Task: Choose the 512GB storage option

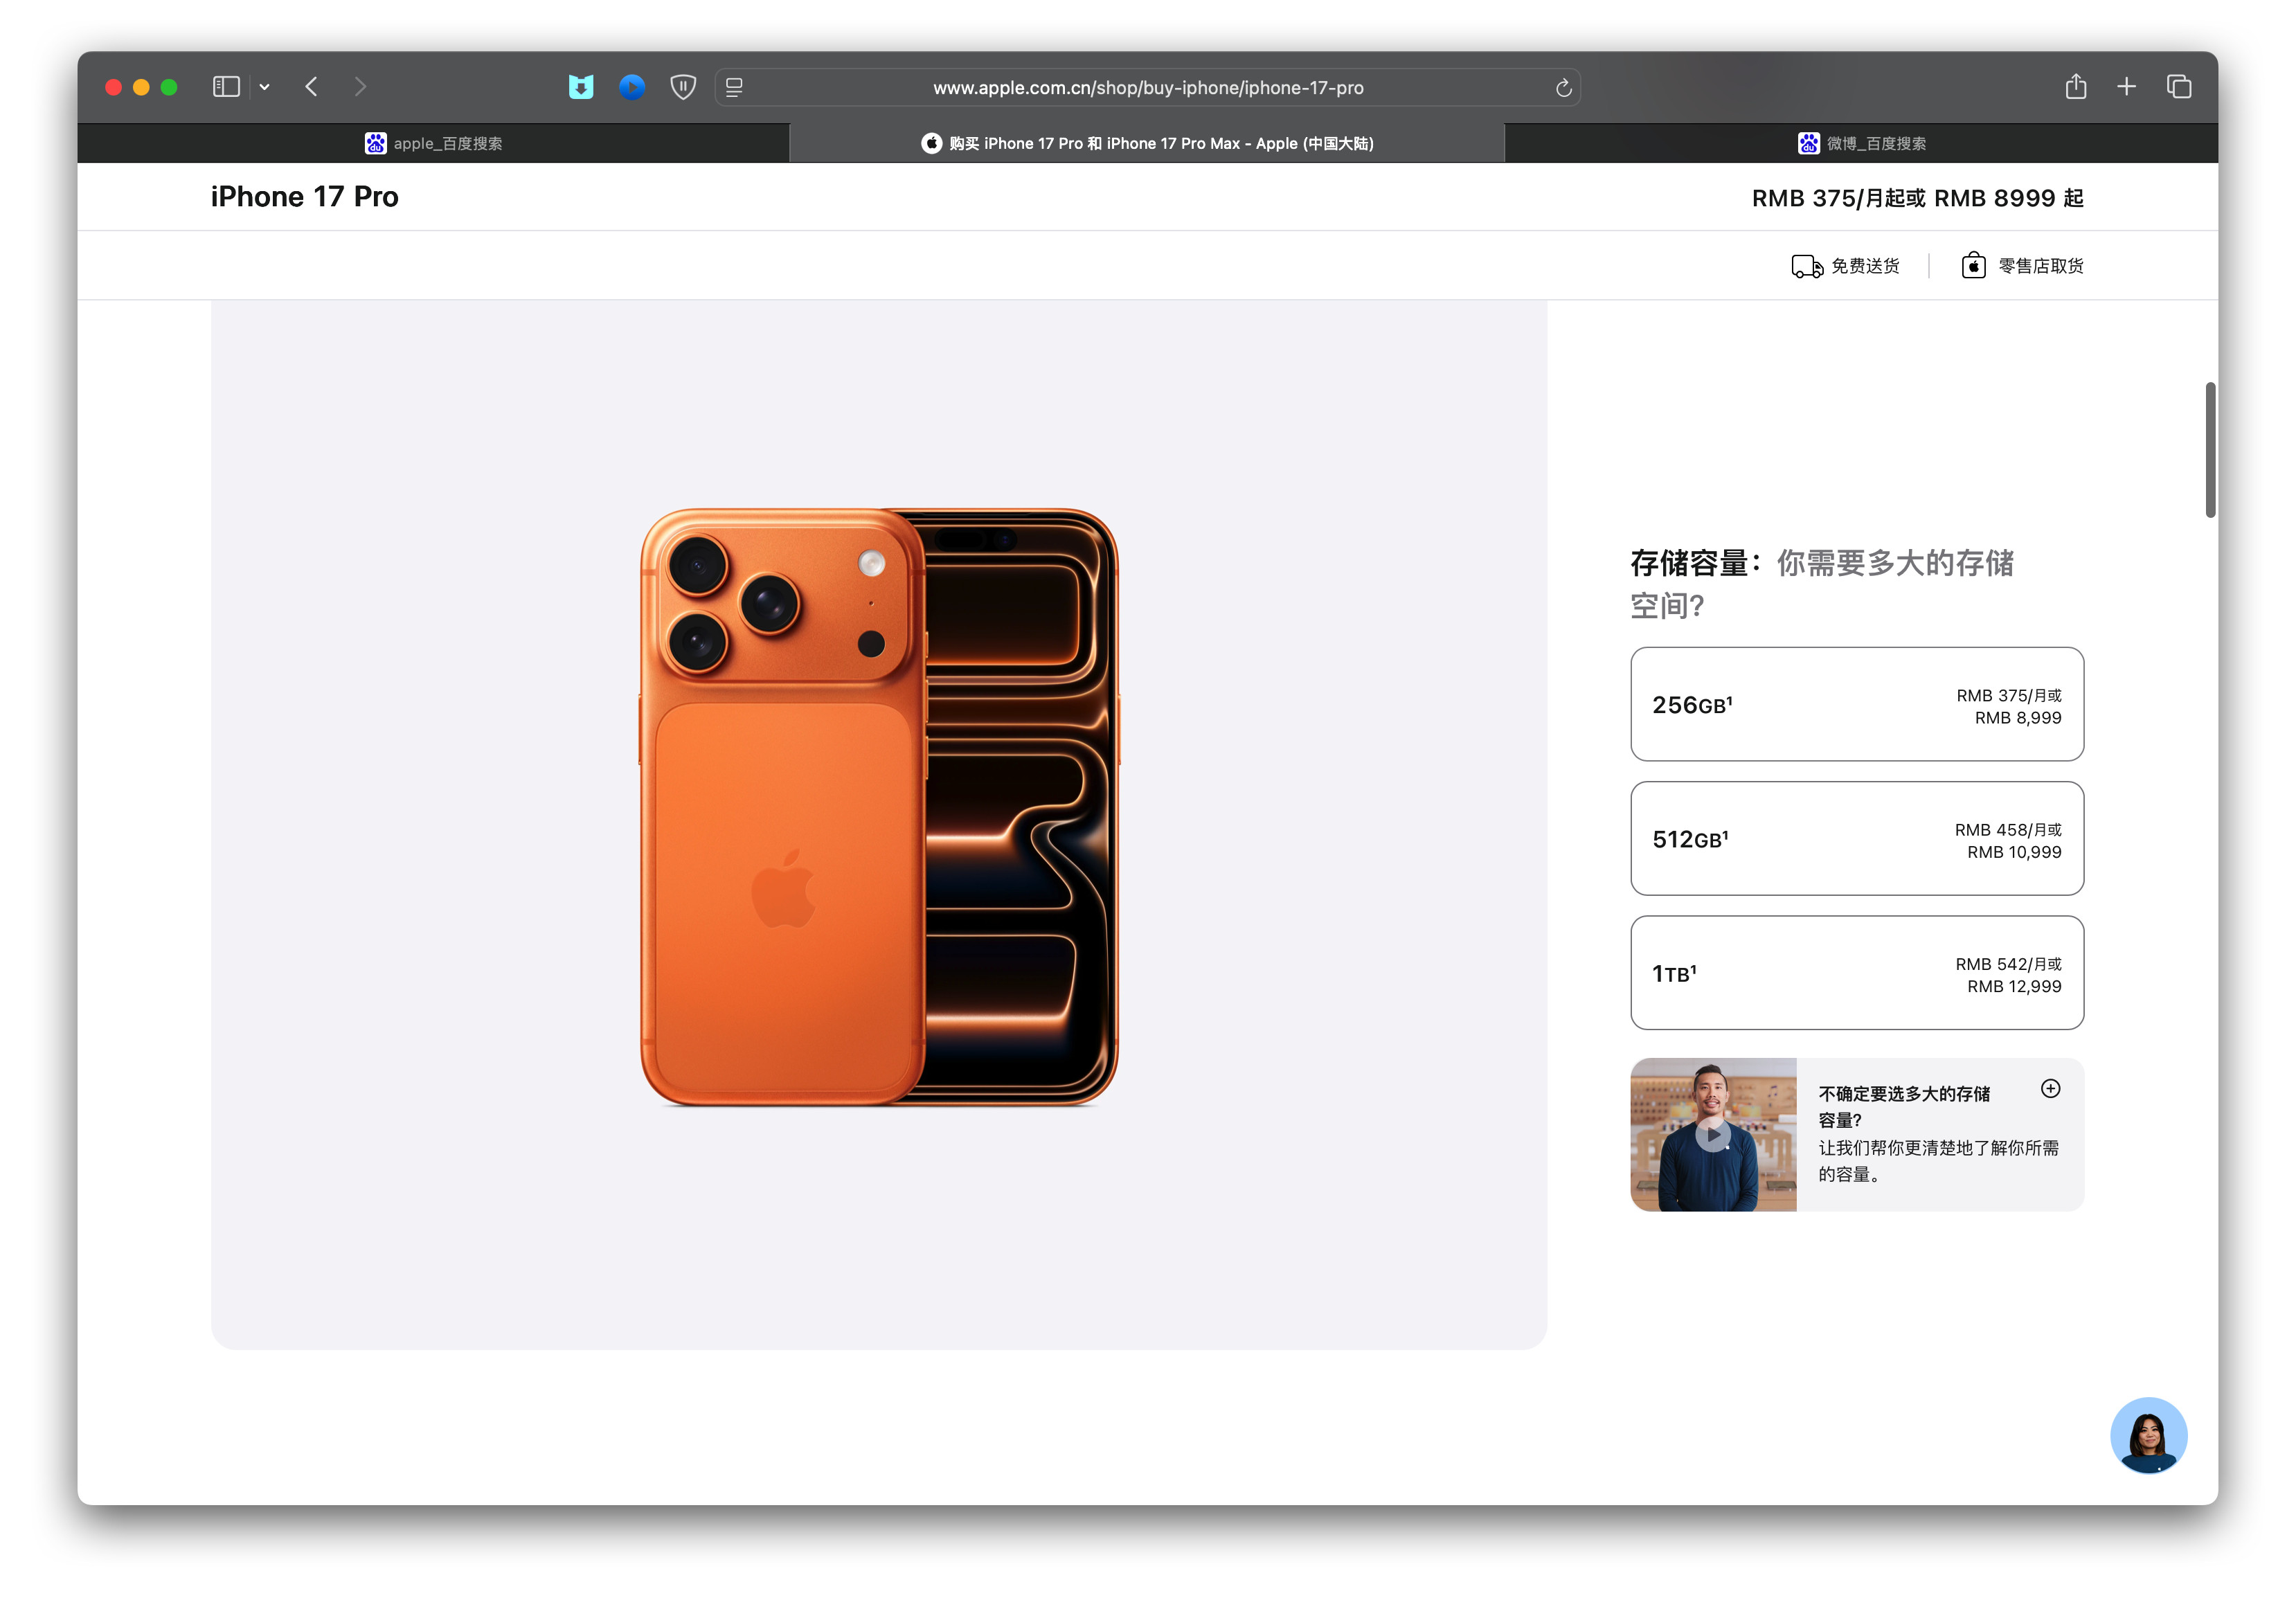Action: (1857, 838)
